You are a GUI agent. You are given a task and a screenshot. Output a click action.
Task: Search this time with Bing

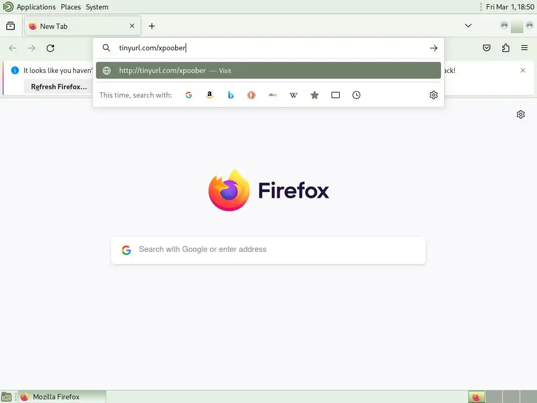click(231, 95)
